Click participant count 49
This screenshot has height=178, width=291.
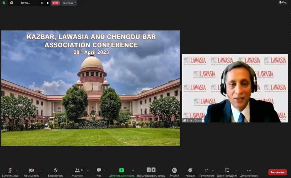(82, 170)
